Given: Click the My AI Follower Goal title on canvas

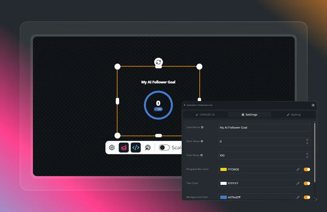Looking at the screenshot, I should click(158, 82).
